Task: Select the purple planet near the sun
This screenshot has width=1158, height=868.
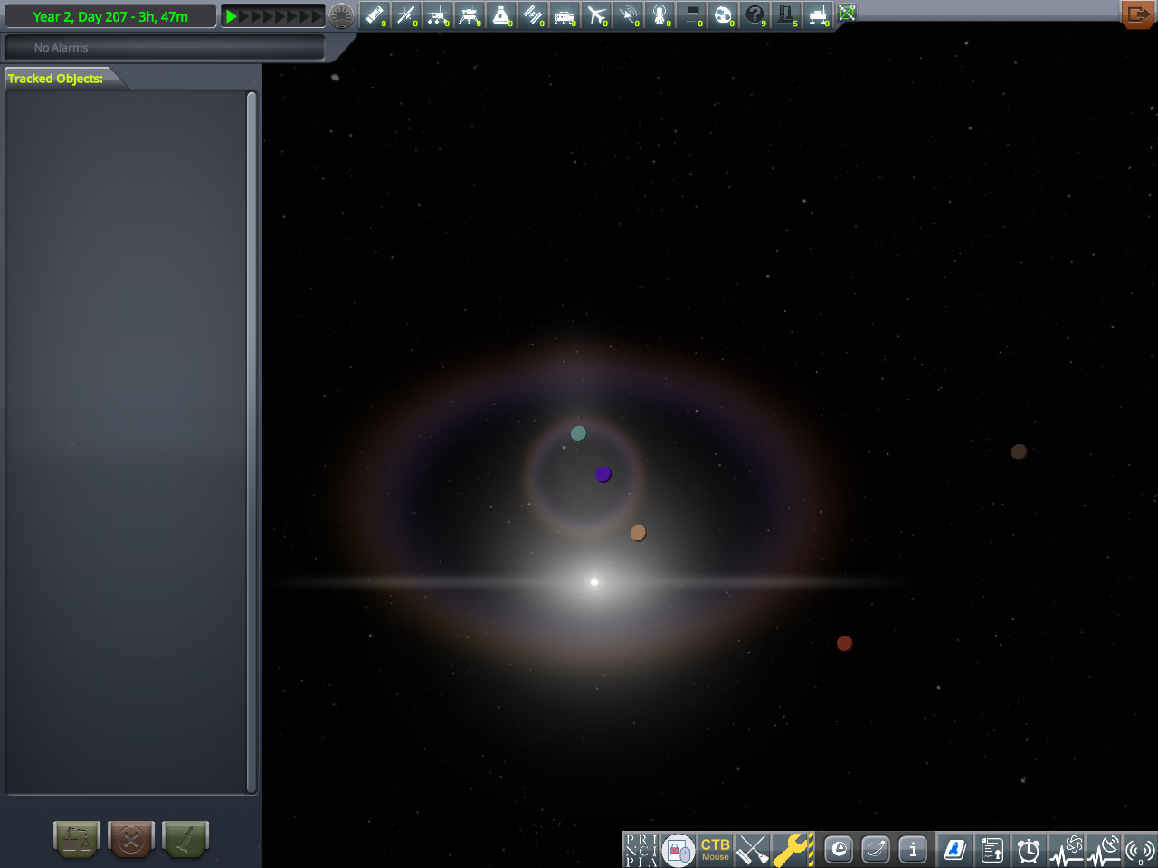Action: 603,474
